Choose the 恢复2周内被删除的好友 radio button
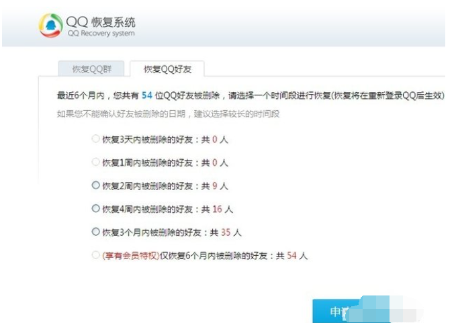The image size is (456, 323). [x=95, y=185]
